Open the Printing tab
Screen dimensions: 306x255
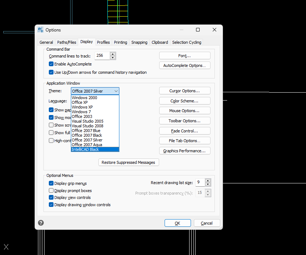coord(120,42)
